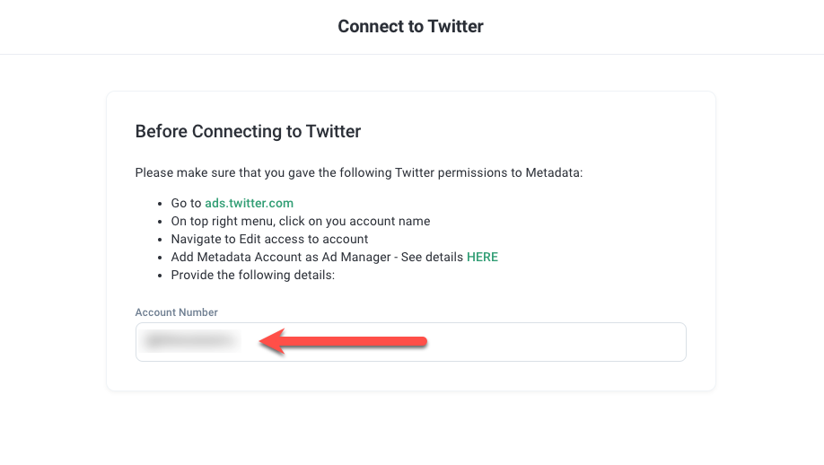Click the "On top right menu" instruction
The width and height of the screenshot is (824, 465).
pos(300,221)
